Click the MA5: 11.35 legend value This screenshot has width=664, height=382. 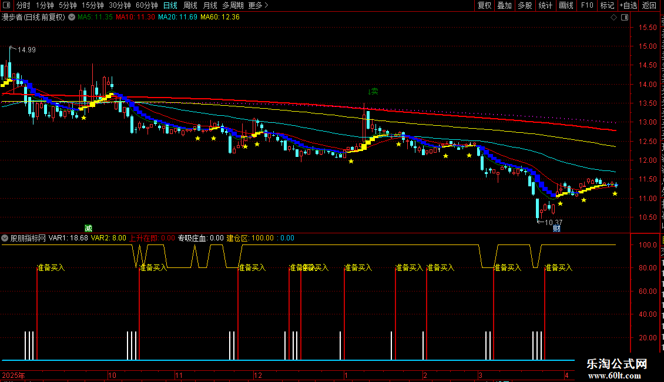tap(95, 17)
